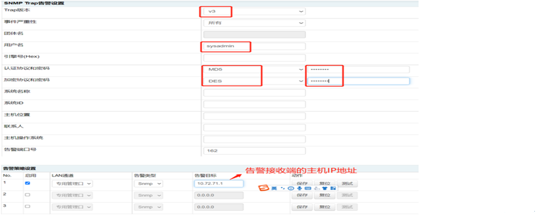The width and height of the screenshot is (536, 216).
Task: Focus alert target field showing 10.72.71.1
Action: (218, 184)
